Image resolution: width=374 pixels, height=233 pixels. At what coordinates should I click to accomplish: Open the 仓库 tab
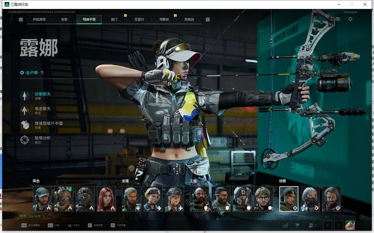pyautogui.click(x=64, y=20)
